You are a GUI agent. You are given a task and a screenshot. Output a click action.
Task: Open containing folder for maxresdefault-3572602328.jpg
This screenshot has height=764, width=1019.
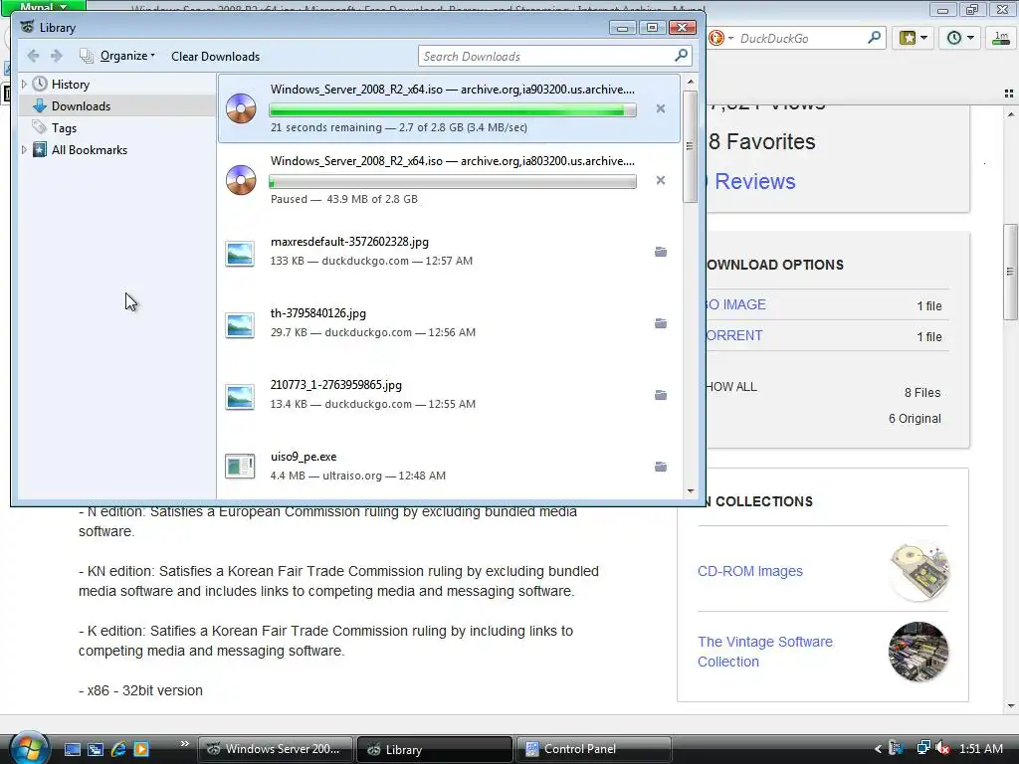click(x=661, y=252)
